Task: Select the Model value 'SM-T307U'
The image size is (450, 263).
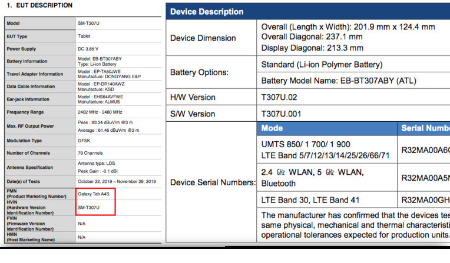Action: coord(88,23)
